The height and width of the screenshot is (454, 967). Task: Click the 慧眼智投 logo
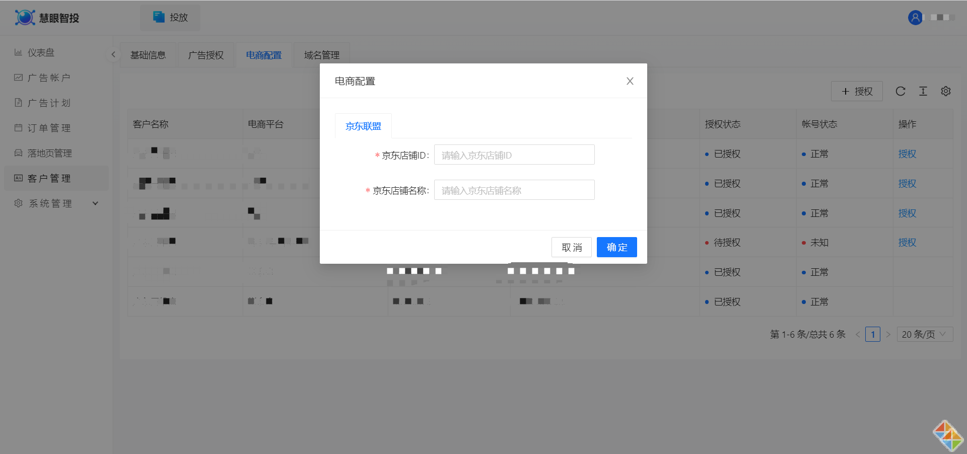tap(47, 18)
